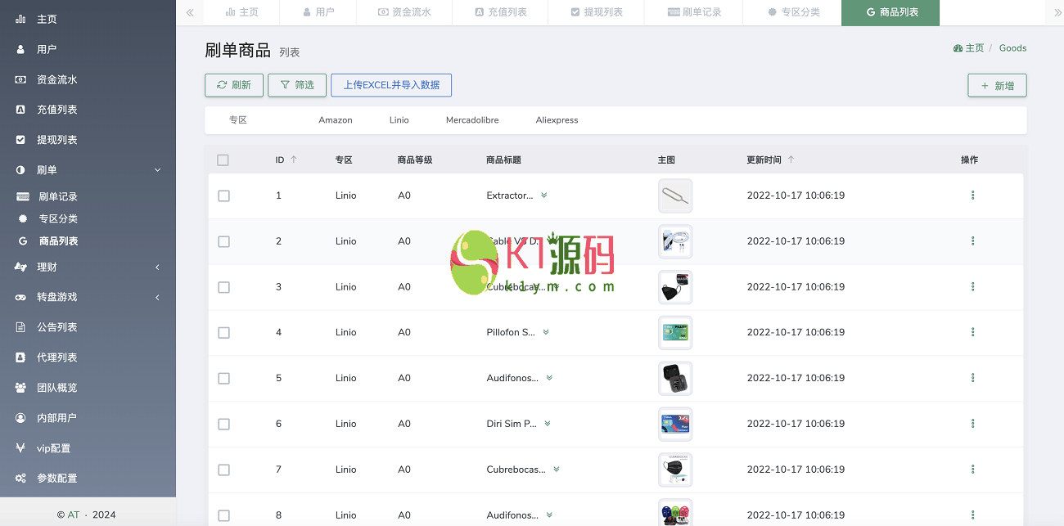
Task: Check the checkbox for row ID 3
Action: click(x=223, y=287)
